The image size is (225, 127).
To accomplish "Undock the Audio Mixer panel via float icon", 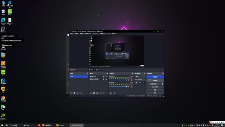I will point(132,73).
